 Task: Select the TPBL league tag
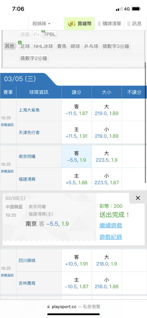pyautogui.click(x=50, y=34)
